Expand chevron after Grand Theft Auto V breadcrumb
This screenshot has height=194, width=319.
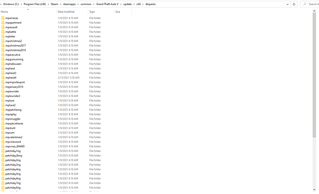(121, 4)
